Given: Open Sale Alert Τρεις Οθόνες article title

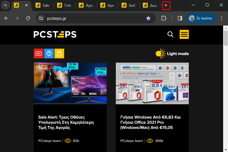Looking at the screenshot, I should tap(66, 122).
